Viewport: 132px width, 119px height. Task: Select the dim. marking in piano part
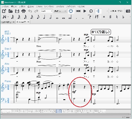[18, 92]
